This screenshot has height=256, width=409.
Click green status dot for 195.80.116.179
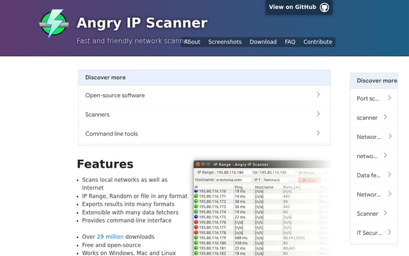click(x=196, y=237)
